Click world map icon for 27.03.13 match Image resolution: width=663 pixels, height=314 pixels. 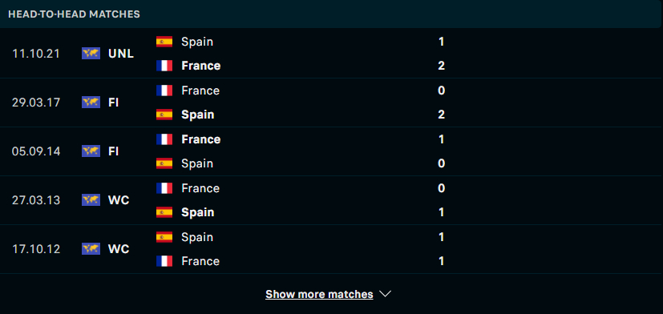pyautogui.click(x=91, y=200)
